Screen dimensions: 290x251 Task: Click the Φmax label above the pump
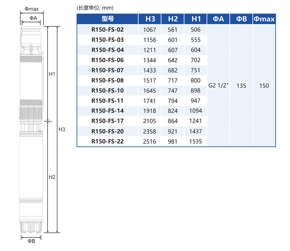[x=32, y=9]
